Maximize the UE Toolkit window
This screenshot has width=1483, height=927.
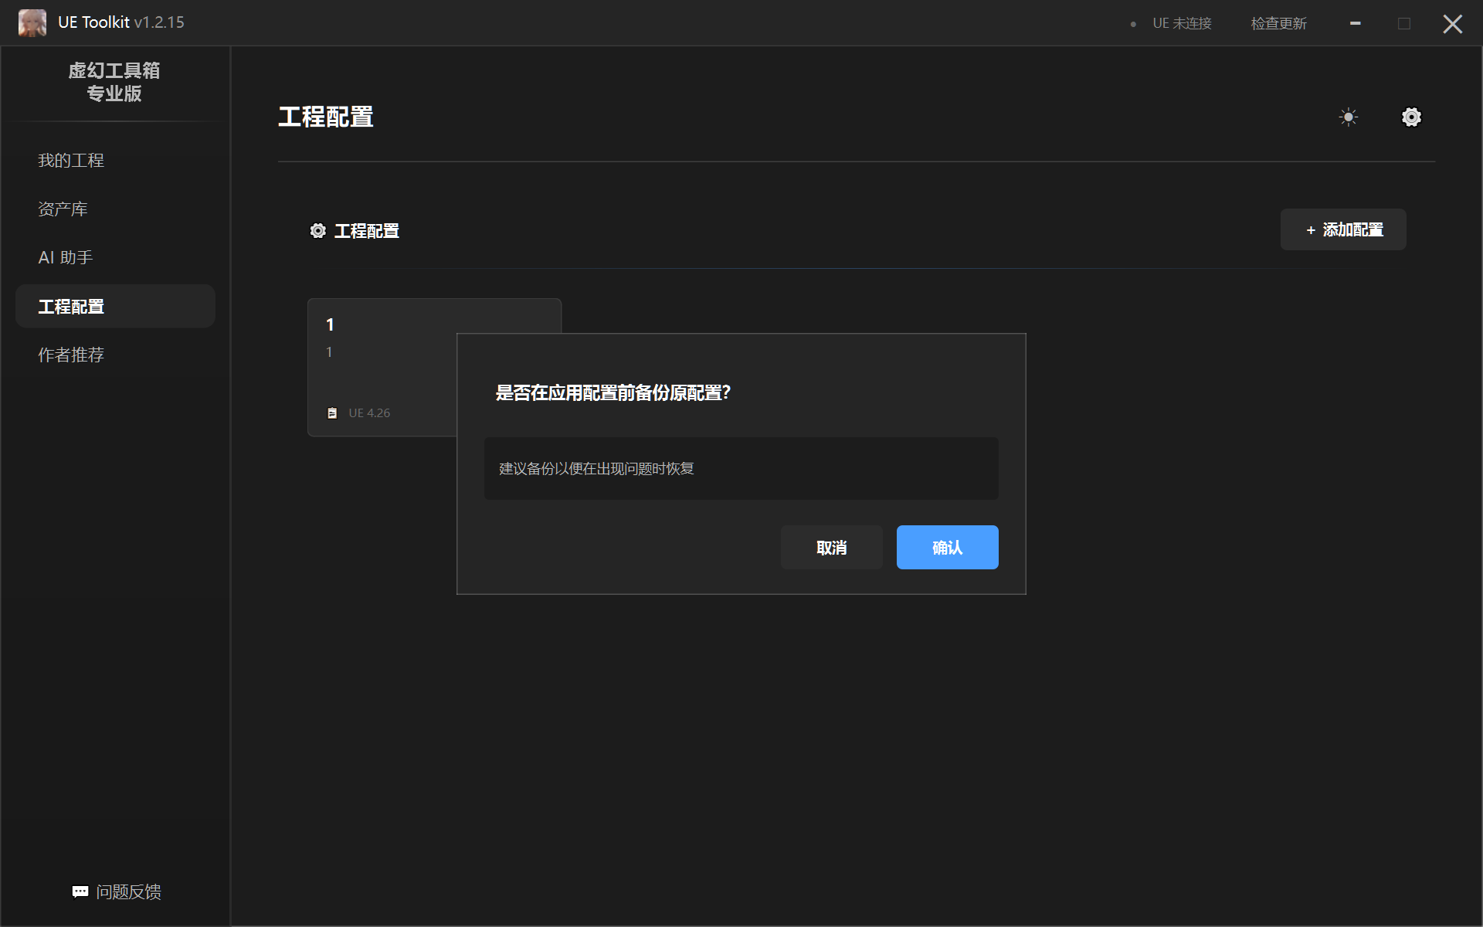tap(1404, 23)
